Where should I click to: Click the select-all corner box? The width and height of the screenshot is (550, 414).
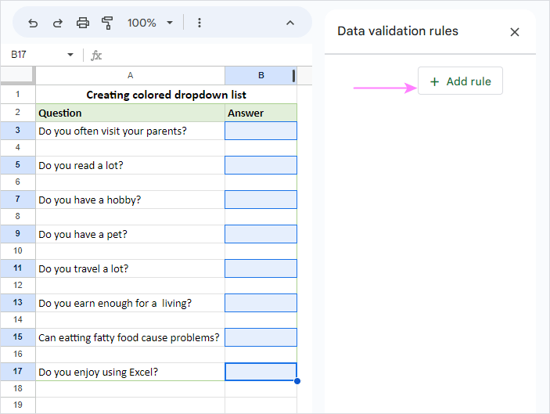17,75
